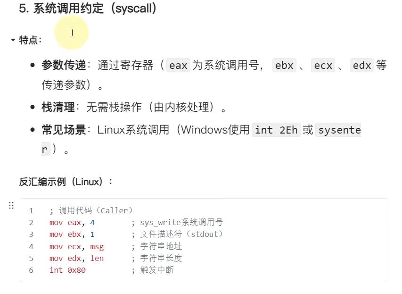Click the inline code int 2Eh

coord(276,130)
